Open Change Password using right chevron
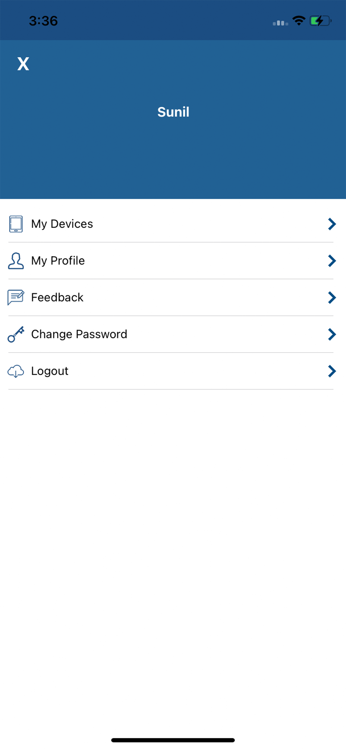The image size is (346, 749). coord(332,334)
